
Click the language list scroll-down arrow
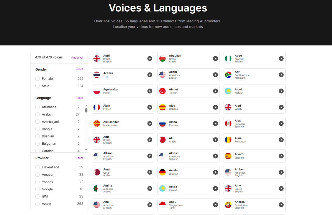(86, 150)
